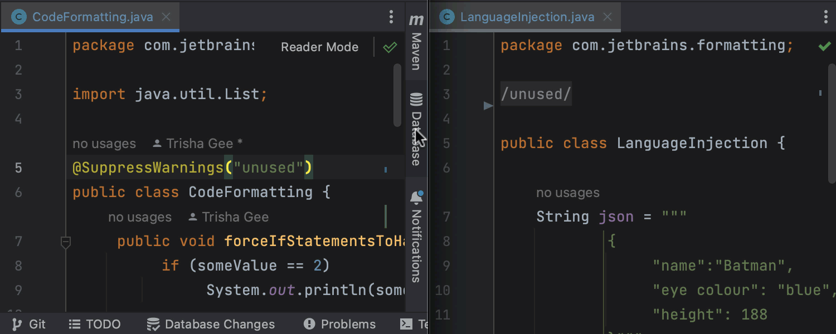This screenshot has width=836, height=334.
Task: Toggle Reader Mode in CodeFormatting editor
Action: pos(319,47)
